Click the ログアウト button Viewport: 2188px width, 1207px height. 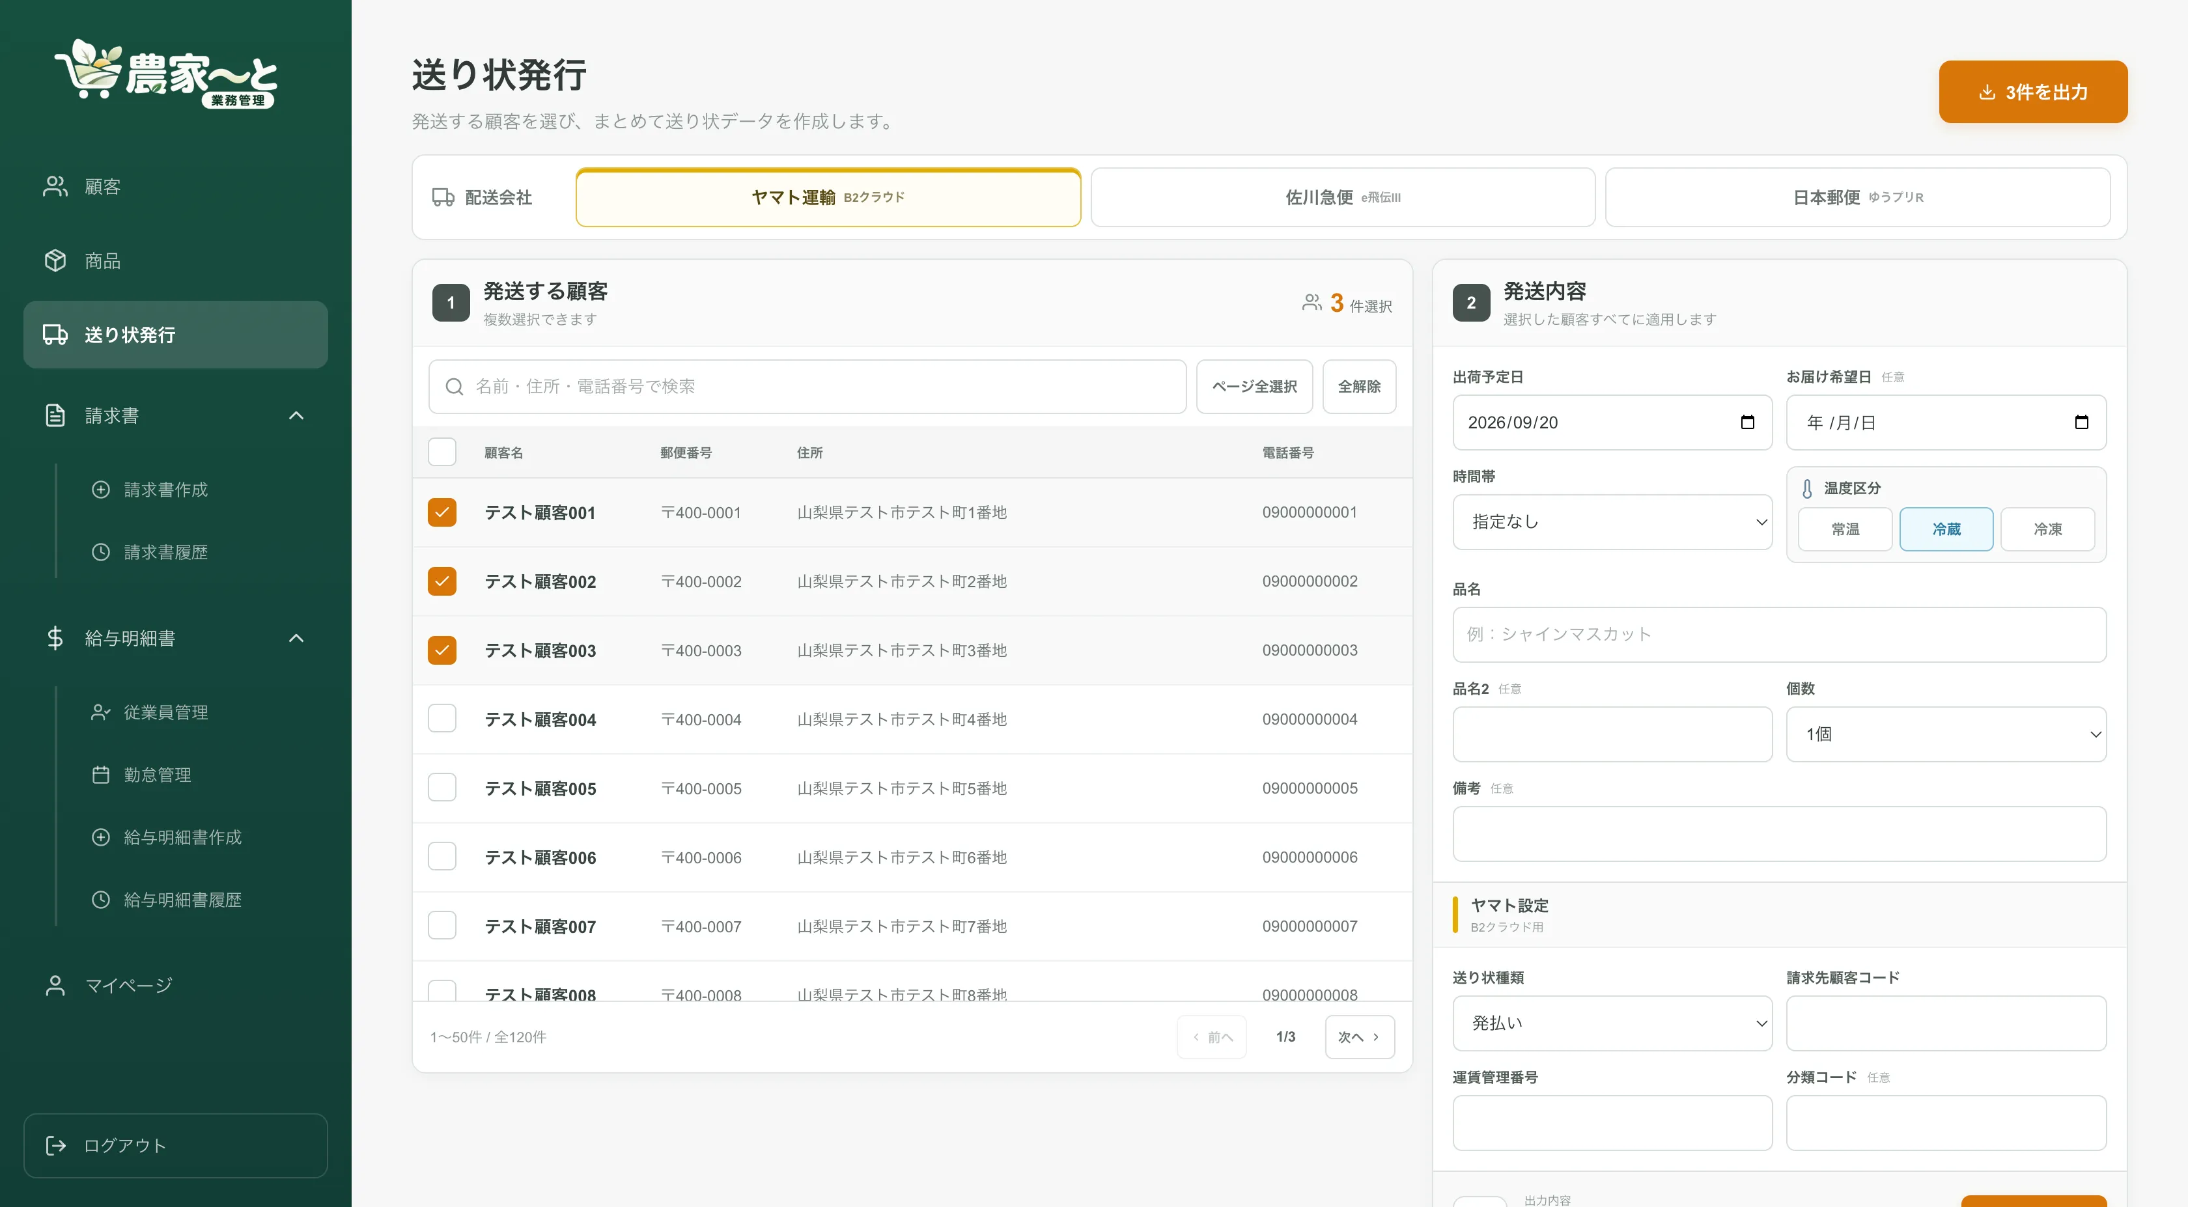(176, 1146)
